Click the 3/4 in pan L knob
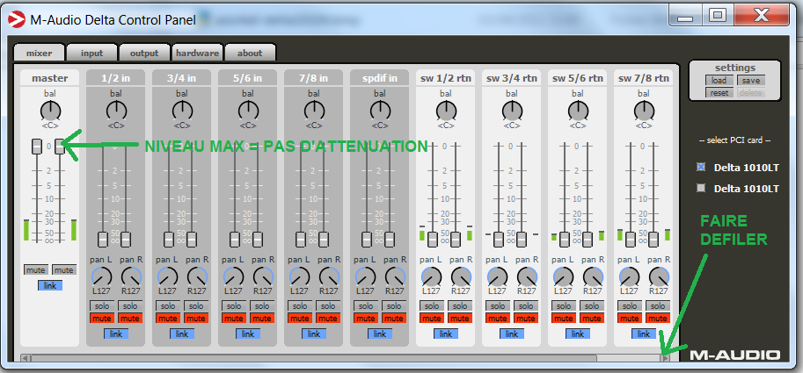803x373 pixels. [x=167, y=277]
